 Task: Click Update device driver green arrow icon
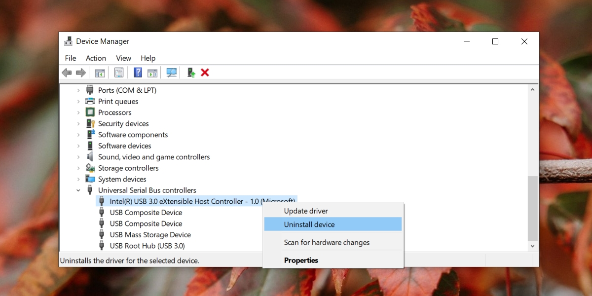191,73
